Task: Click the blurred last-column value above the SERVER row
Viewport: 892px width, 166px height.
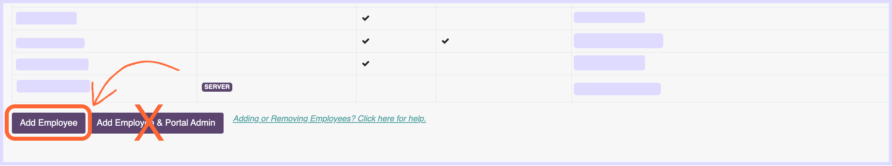Action: [x=609, y=63]
